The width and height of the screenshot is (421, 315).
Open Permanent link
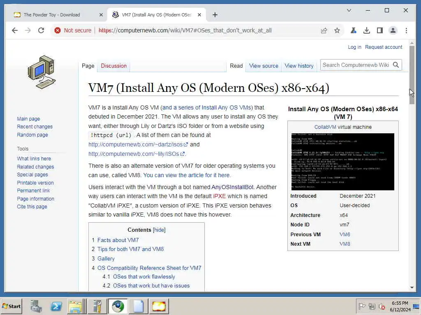click(x=33, y=190)
